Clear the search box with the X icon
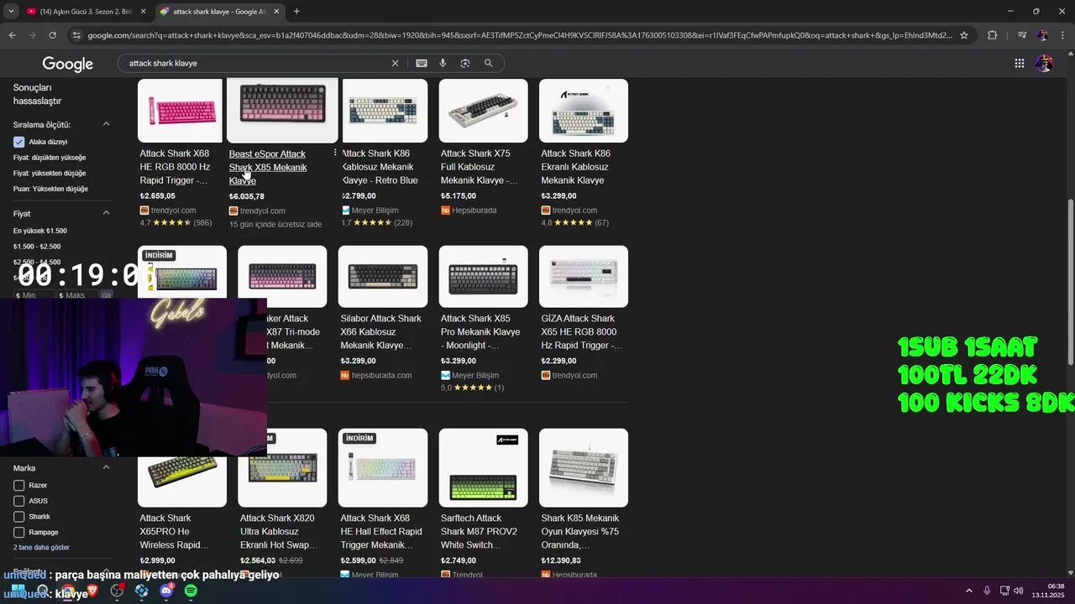Image resolution: width=1075 pixels, height=604 pixels. click(396, 63)
